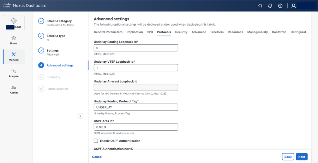
Task: Click step 4 Advanced settings circle
Action: pos(41,65)
